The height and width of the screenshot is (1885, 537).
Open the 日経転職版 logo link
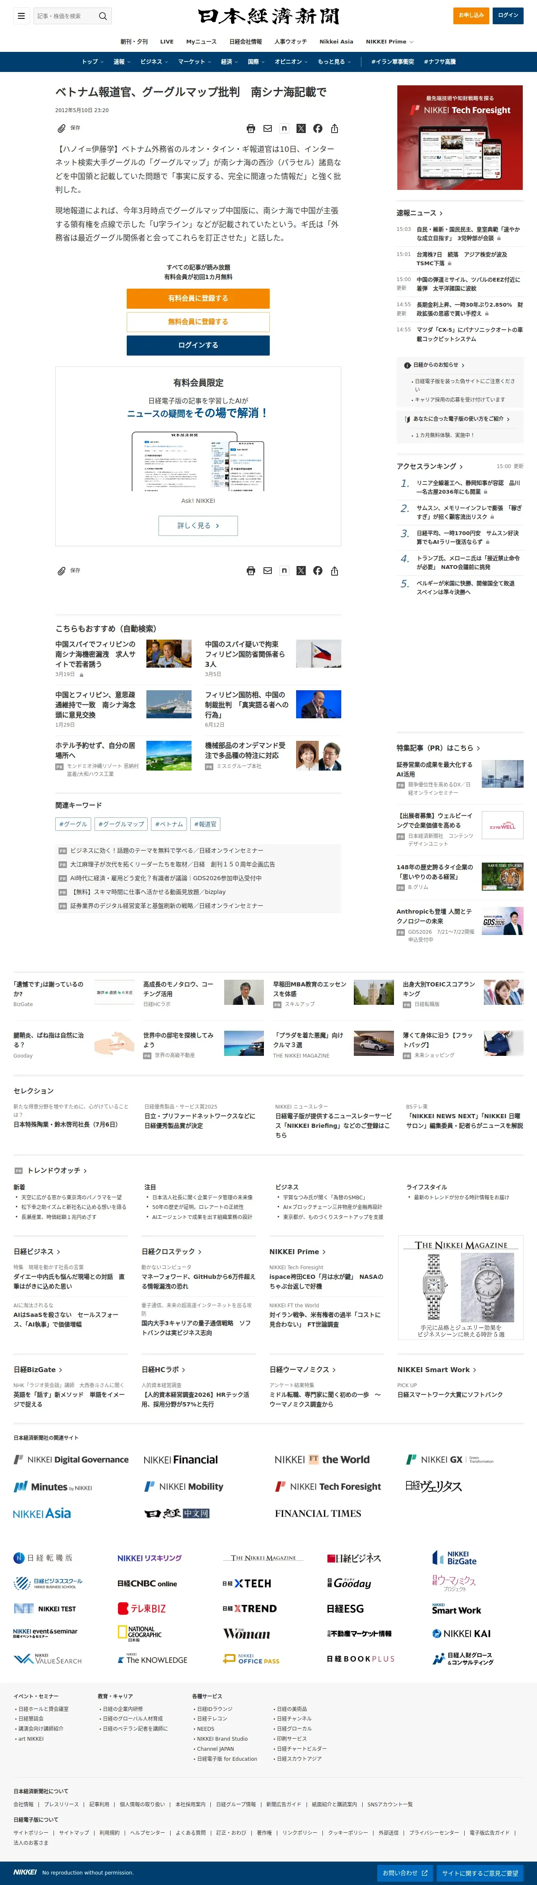[43, 1558]
